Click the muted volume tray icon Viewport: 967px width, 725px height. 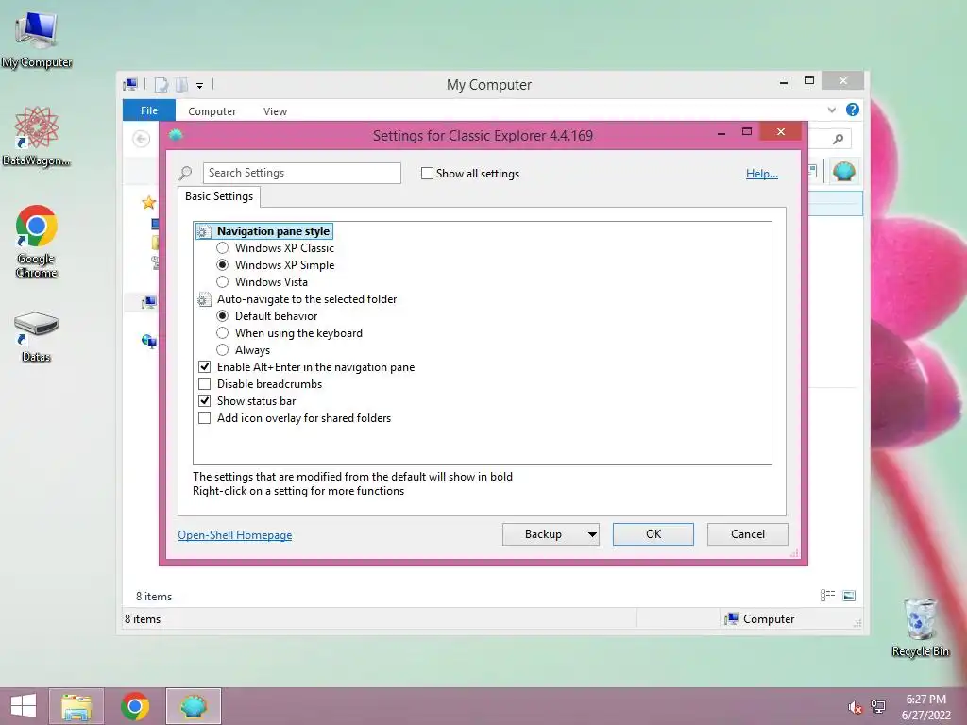(855, 707)
